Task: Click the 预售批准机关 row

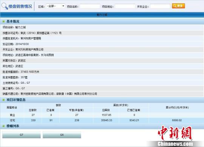Action: [x=102, y=39]
